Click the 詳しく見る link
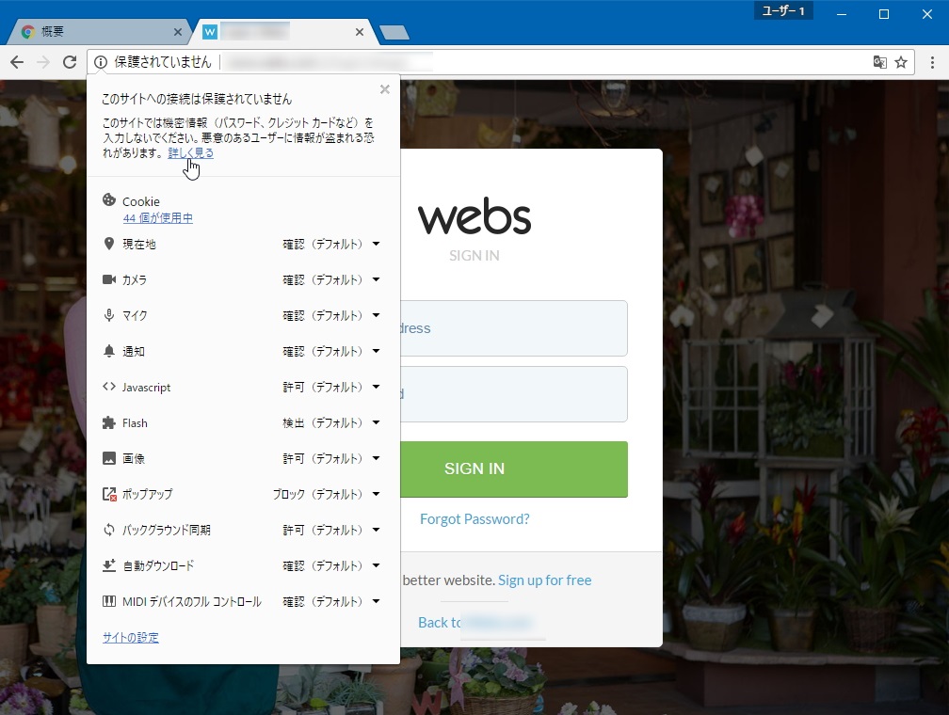The height and width of the screenshot is (715, 949). (188, 152)
